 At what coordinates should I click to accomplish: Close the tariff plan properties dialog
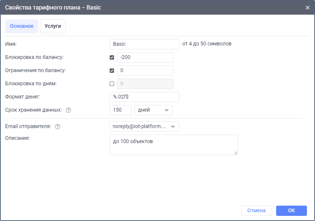tap(308, 8)
